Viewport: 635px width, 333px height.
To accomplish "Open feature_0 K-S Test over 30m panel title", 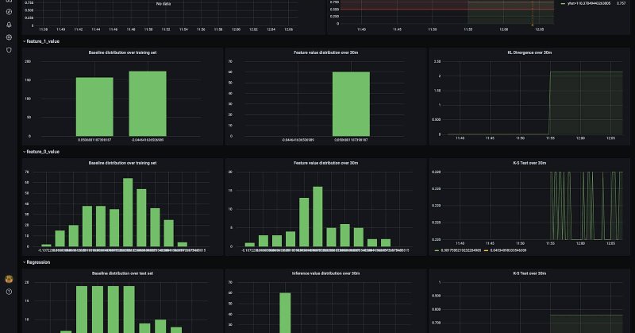I will click(x=529, y=163).
